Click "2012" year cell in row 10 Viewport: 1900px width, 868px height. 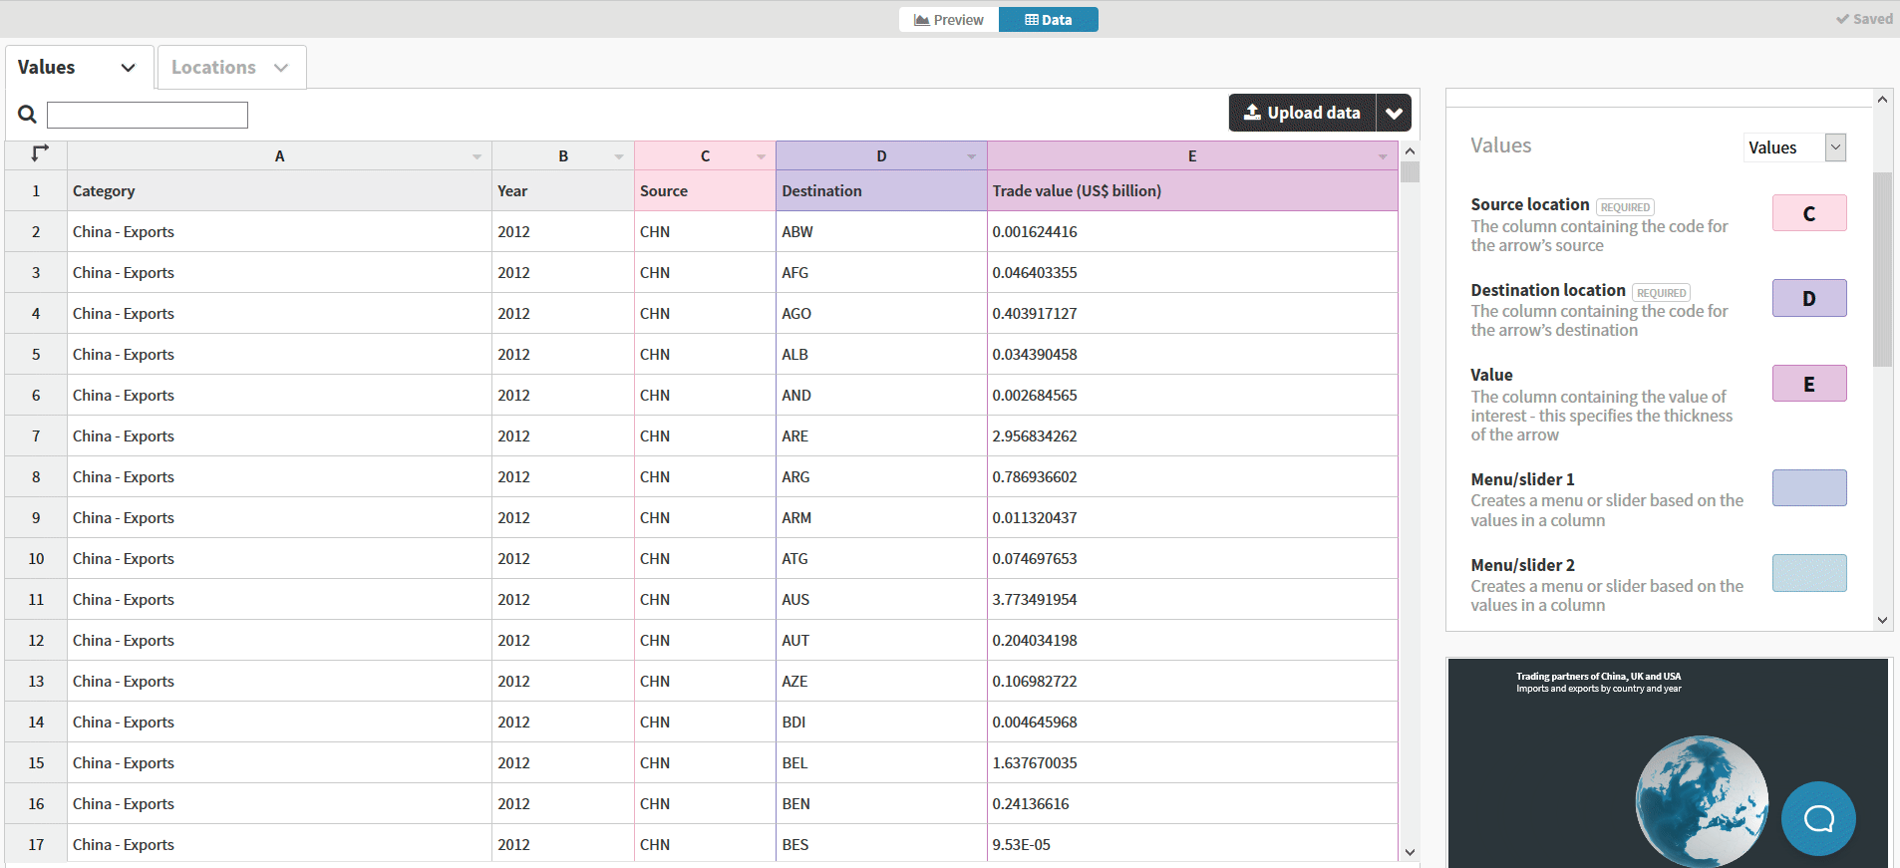coord(563,558)
